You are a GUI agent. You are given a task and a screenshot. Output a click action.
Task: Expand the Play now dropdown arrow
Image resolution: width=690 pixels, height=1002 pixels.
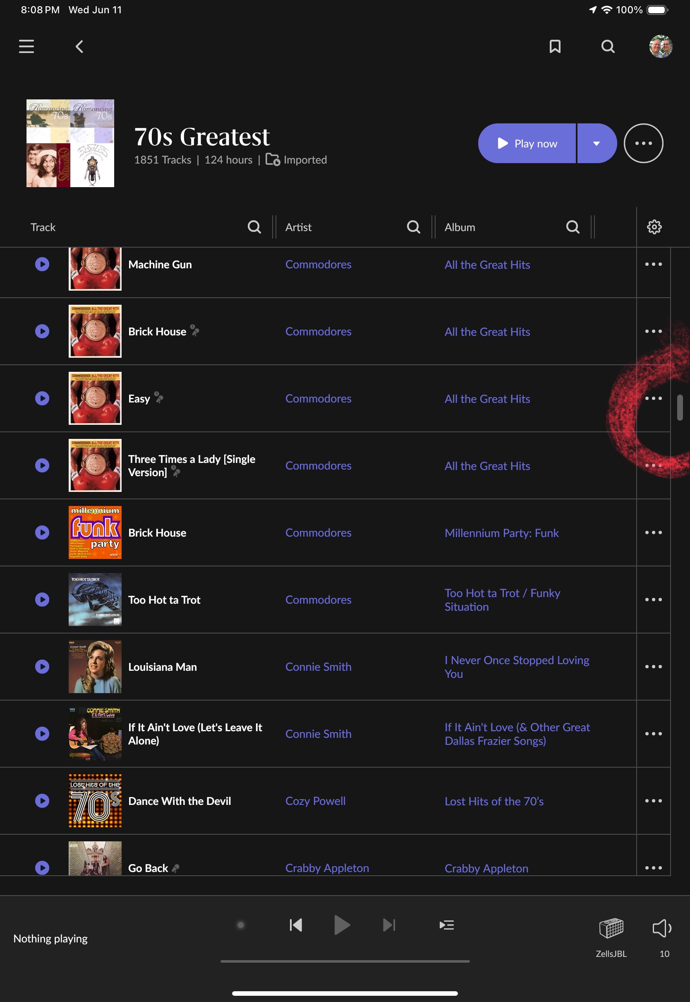tap(597, 143)
